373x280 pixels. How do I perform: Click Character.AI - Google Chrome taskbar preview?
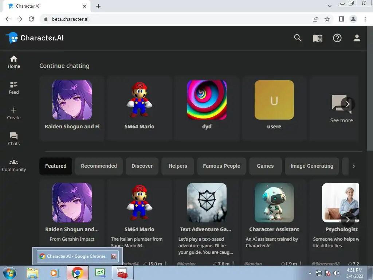point(78,256)
